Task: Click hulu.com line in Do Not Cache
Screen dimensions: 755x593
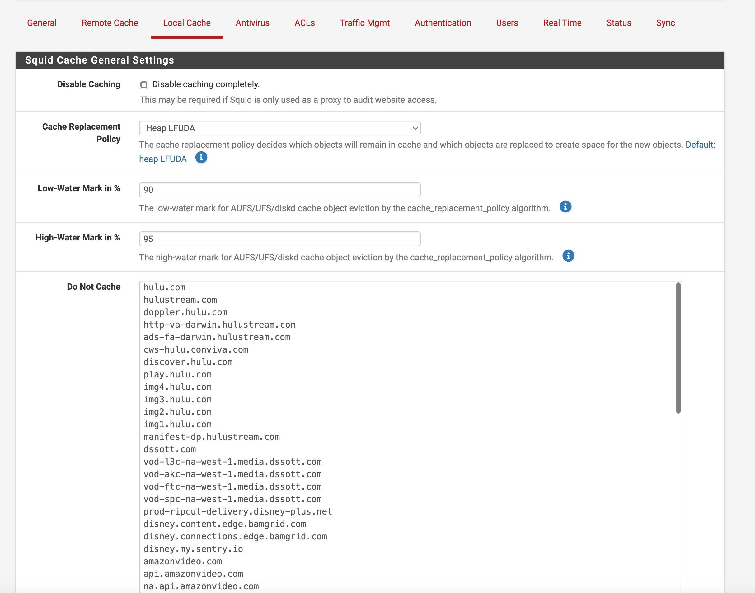Action: 164,287
